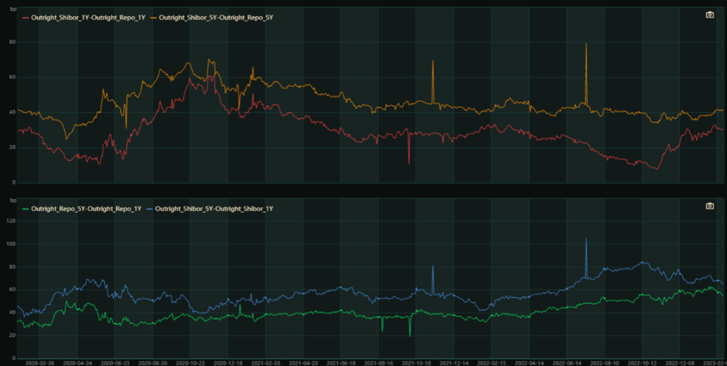Click the bp unit label of lower chart

13,200
